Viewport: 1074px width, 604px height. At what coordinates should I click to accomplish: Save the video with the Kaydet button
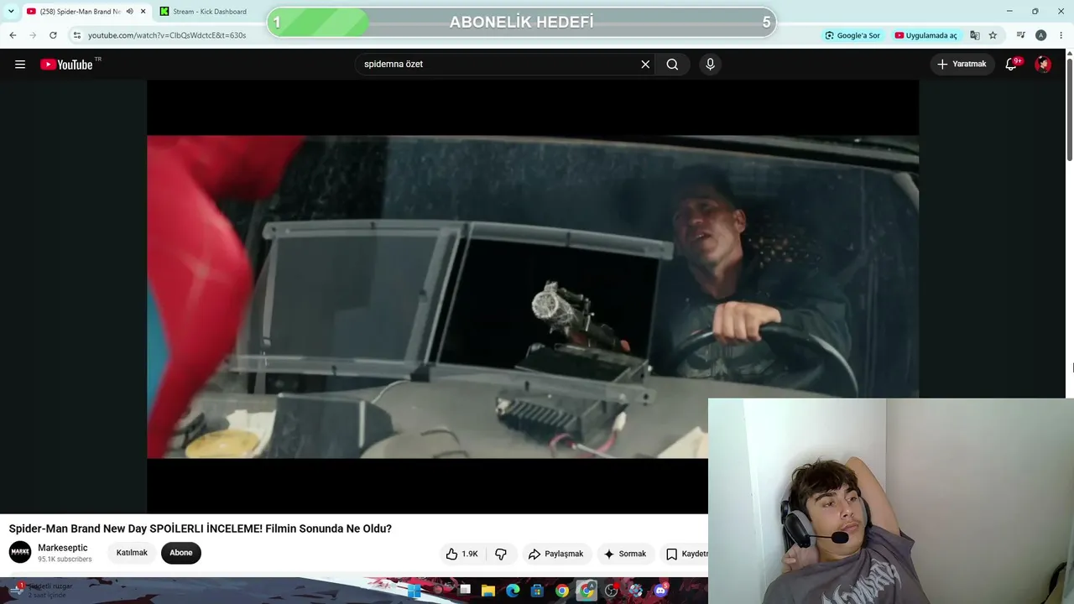pyautogui.click(x=684, y=554)
